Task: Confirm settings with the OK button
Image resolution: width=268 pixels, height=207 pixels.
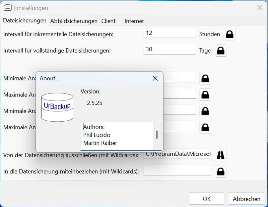Action: [206, 198]
